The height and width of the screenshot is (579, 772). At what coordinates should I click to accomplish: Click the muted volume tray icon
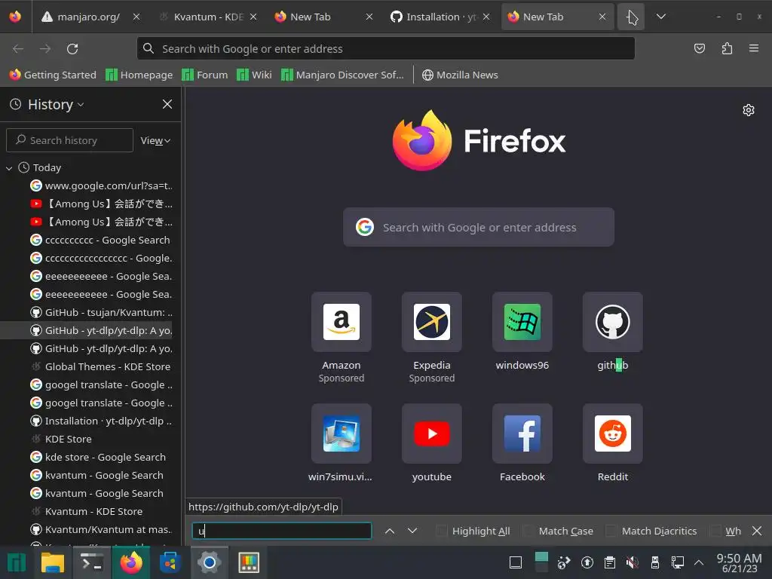[x=633, y=562]
